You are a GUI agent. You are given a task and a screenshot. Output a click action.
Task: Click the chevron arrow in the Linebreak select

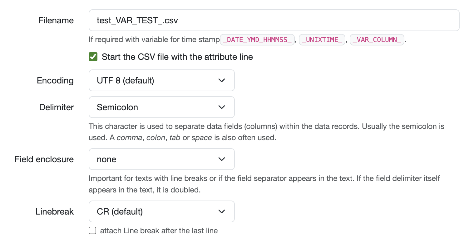point(222,211)
